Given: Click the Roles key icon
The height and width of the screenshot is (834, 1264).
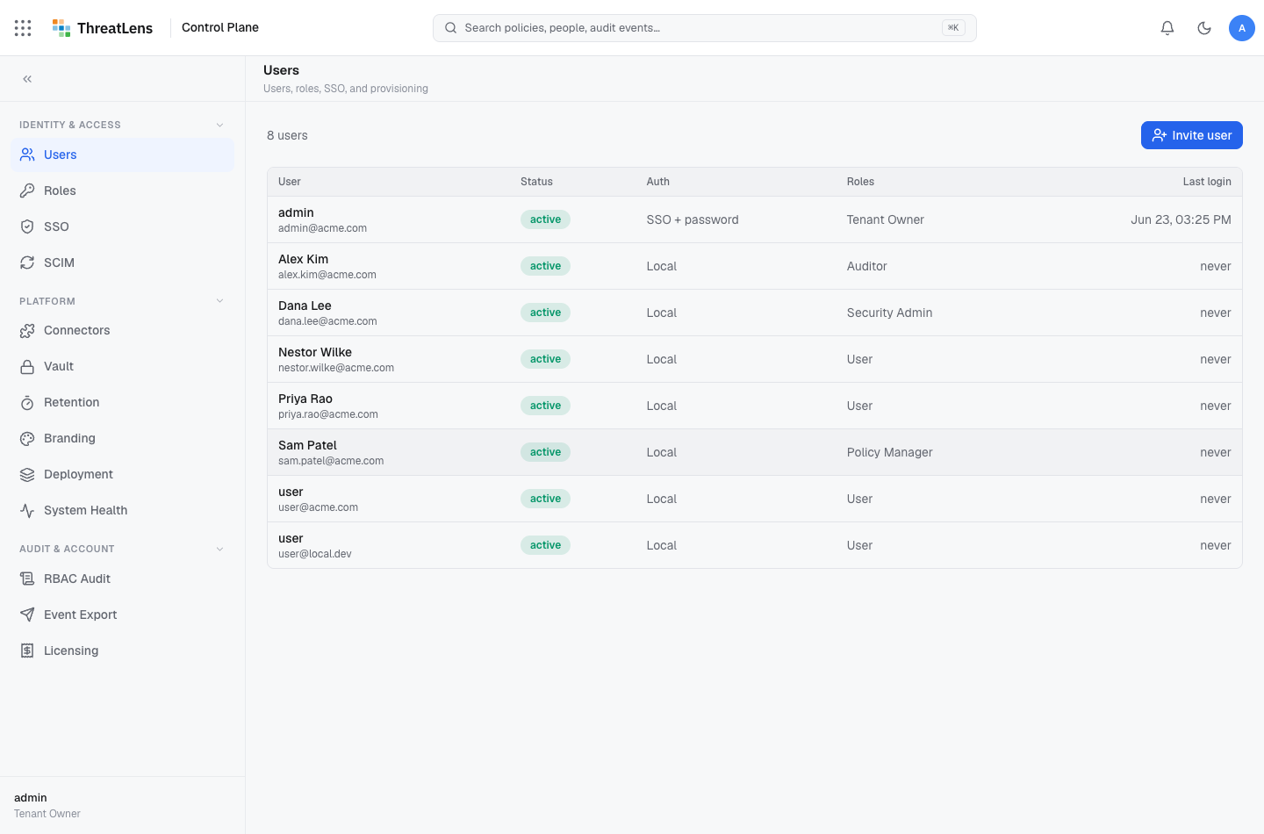Looking at the screenshot, I should (27, 191).
